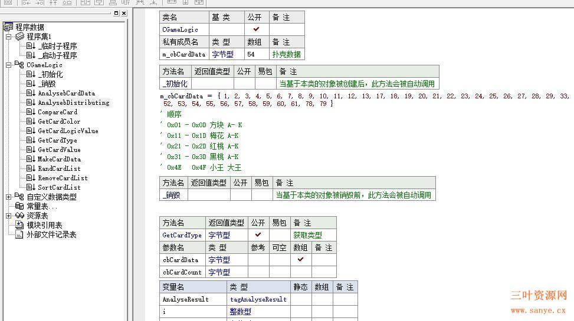574x321 pixels.
Task: Click the array size cell 54
Action: click(x=257, y=54)
